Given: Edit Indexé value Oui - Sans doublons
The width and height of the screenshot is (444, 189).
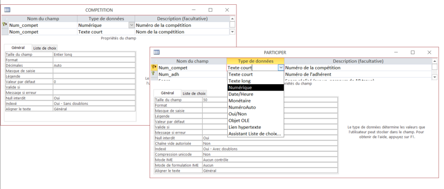Looking at the screenshot, I should click(x=94, y=103).
